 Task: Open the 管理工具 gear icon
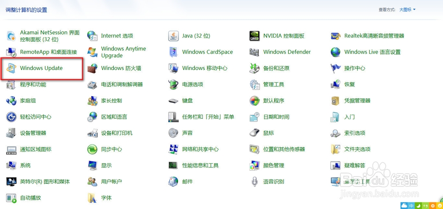(x=255, y=84)
